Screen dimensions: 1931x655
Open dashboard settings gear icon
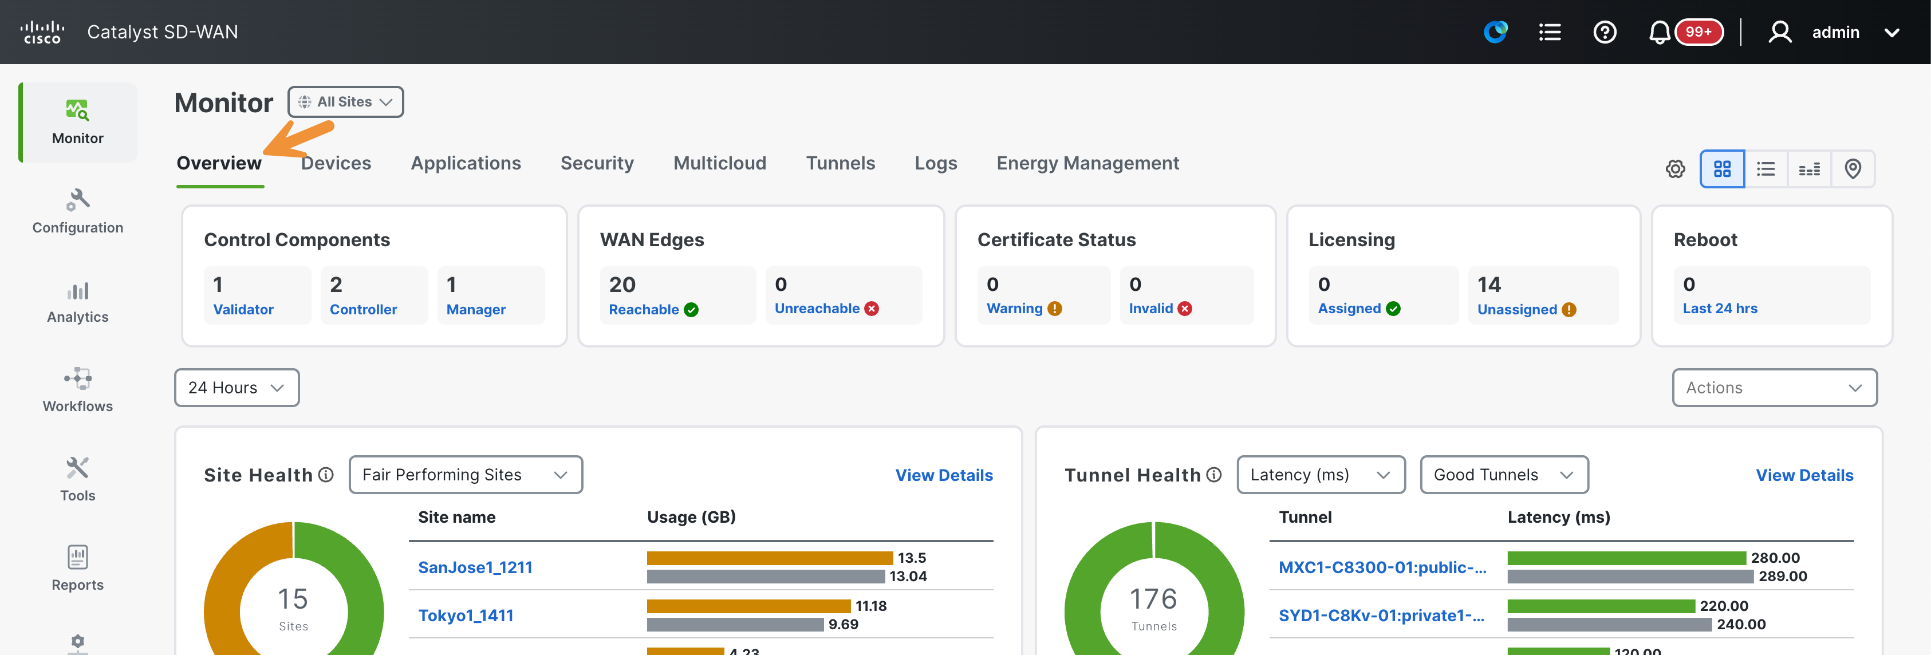1676,169
